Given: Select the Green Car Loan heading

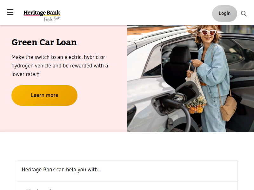Looking at the screenshot, I should click(44, 42).
